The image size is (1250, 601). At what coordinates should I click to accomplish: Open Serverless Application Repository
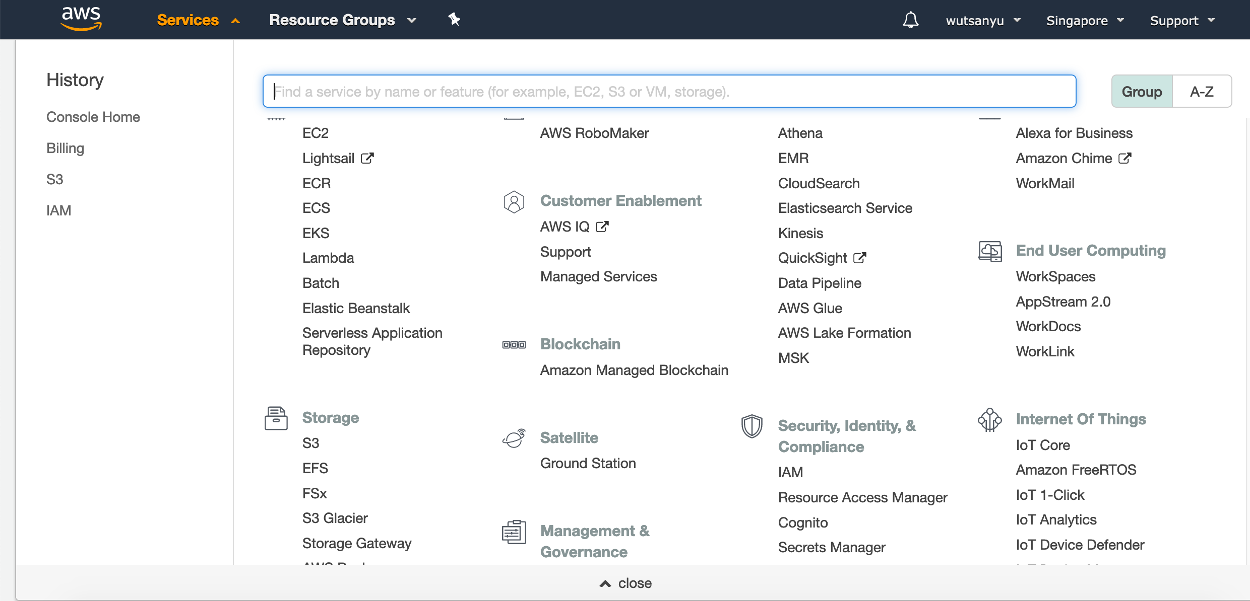click(372, 341)
